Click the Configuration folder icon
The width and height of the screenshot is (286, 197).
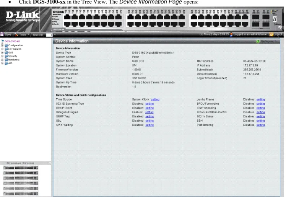[x=6, y=45]
